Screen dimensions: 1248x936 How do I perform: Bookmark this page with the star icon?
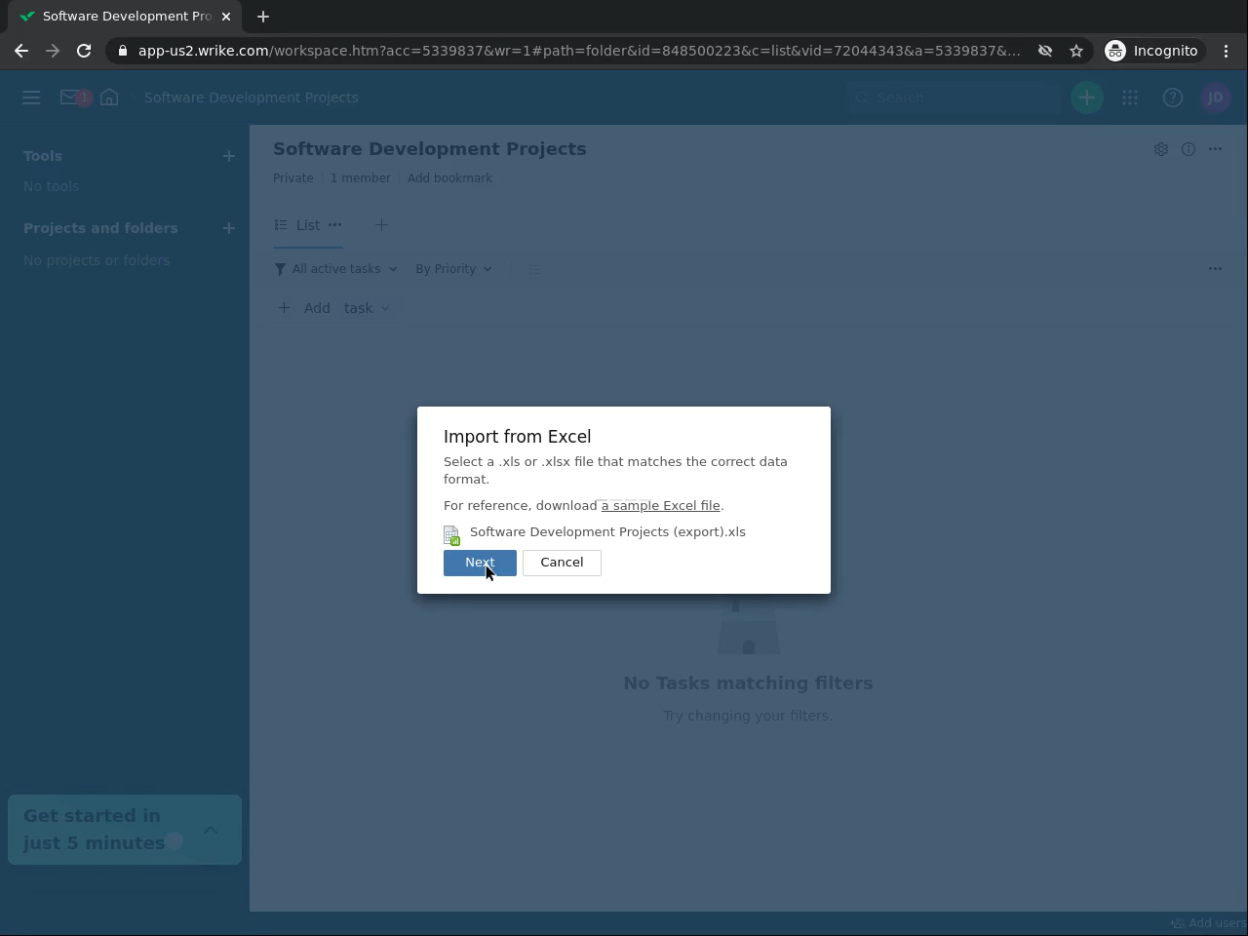1076,51
